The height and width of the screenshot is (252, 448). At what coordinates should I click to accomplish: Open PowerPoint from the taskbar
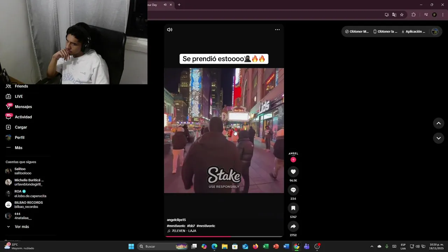(x=276, y=246)
